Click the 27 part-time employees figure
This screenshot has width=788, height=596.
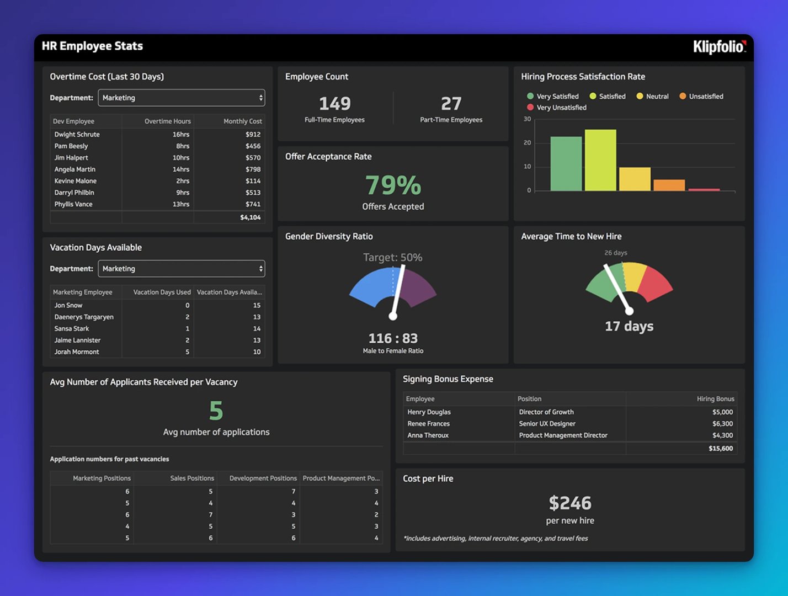pos(451,104)
